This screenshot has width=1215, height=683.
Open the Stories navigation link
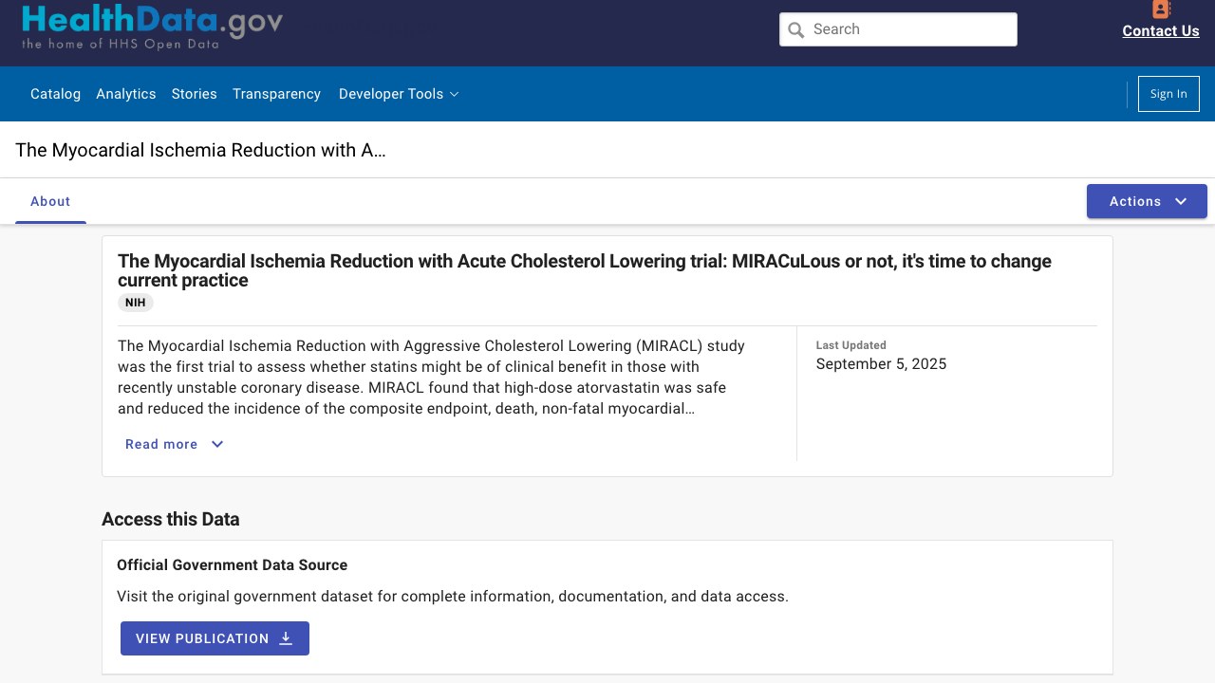pyautogui.click(x=195, y=94)
